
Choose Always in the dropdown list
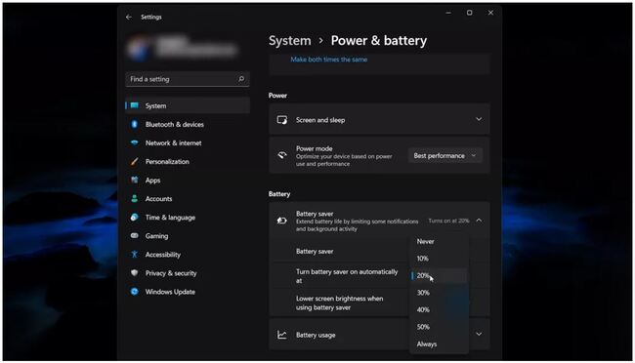(439, 344)
